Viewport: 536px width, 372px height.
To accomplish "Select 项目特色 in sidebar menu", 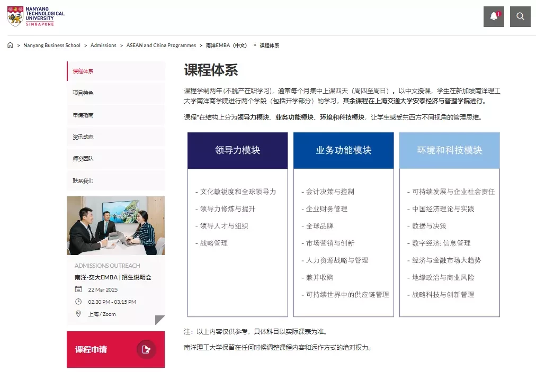I will (116, 93).
